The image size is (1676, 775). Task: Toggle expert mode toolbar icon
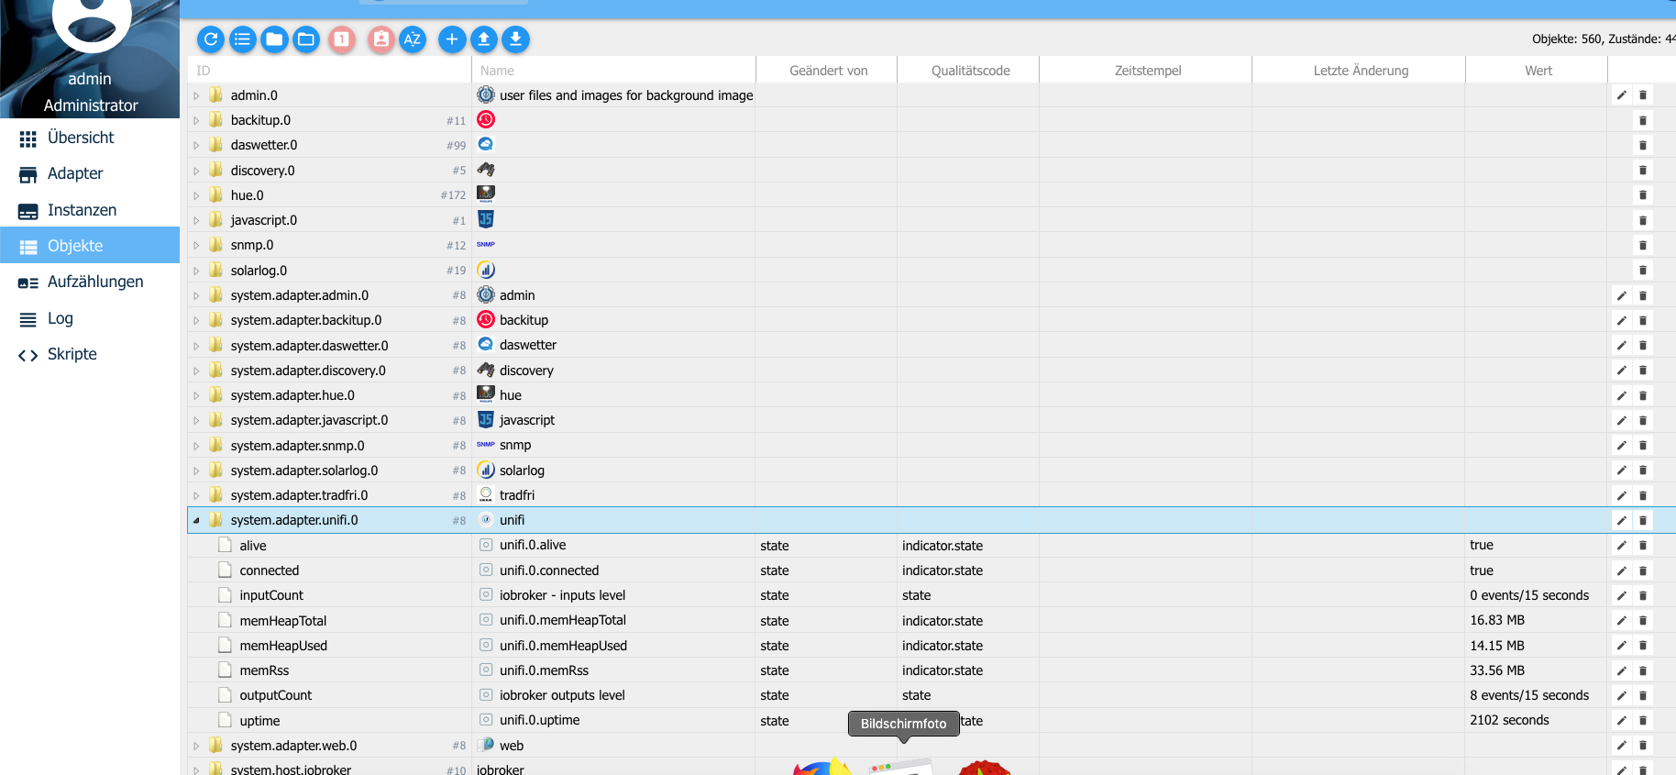tap(381, 39)
